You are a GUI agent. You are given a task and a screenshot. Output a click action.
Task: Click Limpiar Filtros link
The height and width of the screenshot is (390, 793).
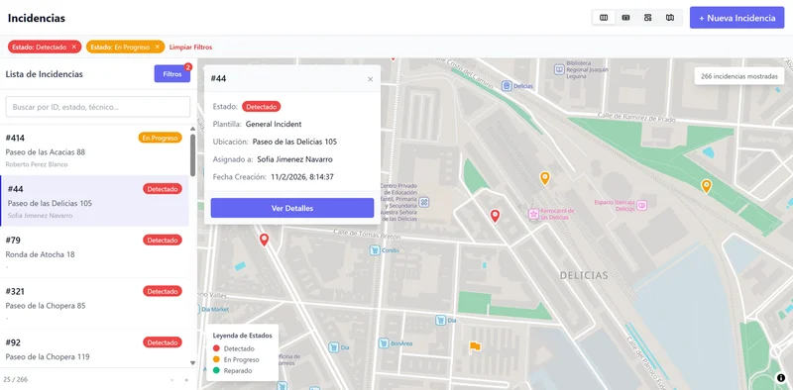coord(190,47)
